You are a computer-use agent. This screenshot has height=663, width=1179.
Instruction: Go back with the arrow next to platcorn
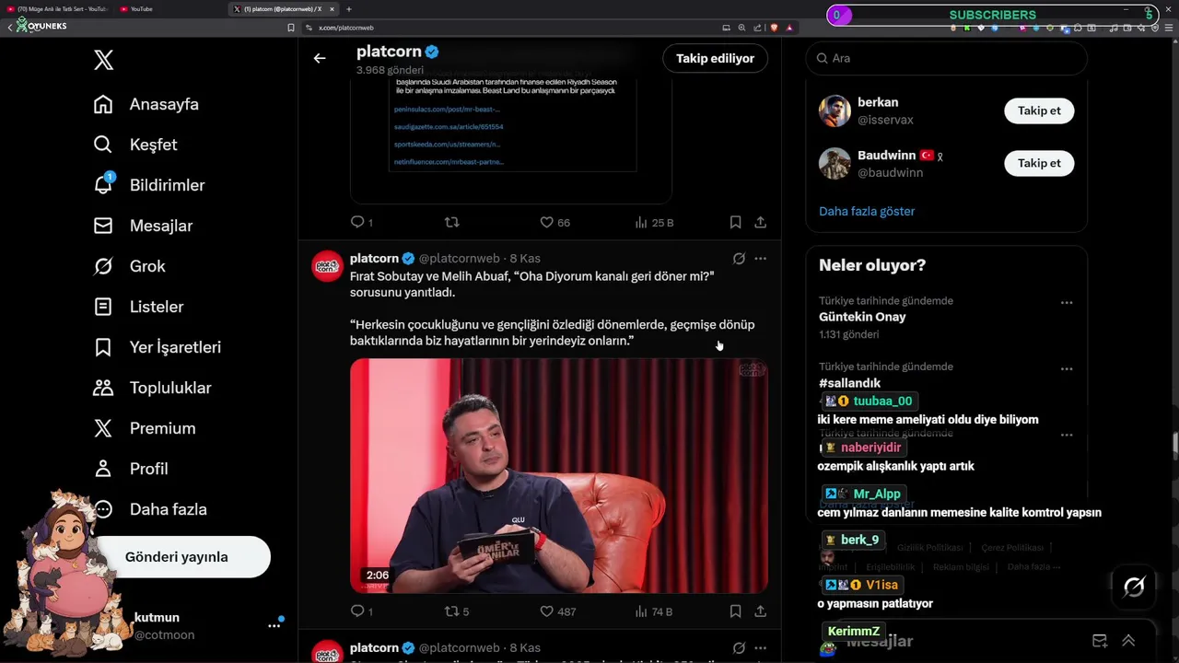click(x=320, y=58)
